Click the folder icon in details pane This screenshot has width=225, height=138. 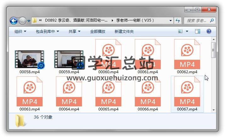(20, 121)
